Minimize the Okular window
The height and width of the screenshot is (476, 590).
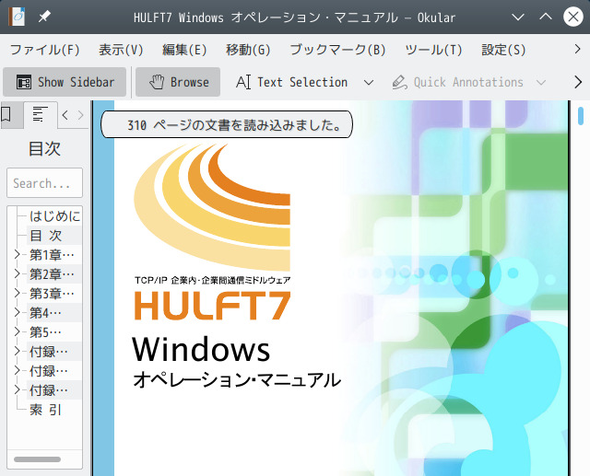coord(518,17)
